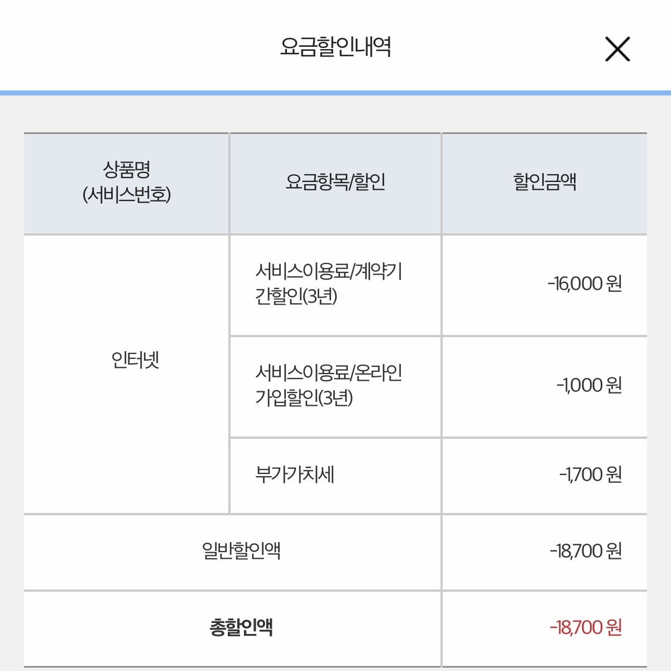Click the (서비스번호) subtitle in header
Image resolution: width=671 pixels, height=671 pixels.
pyautogui.click(x=127, y=195)
